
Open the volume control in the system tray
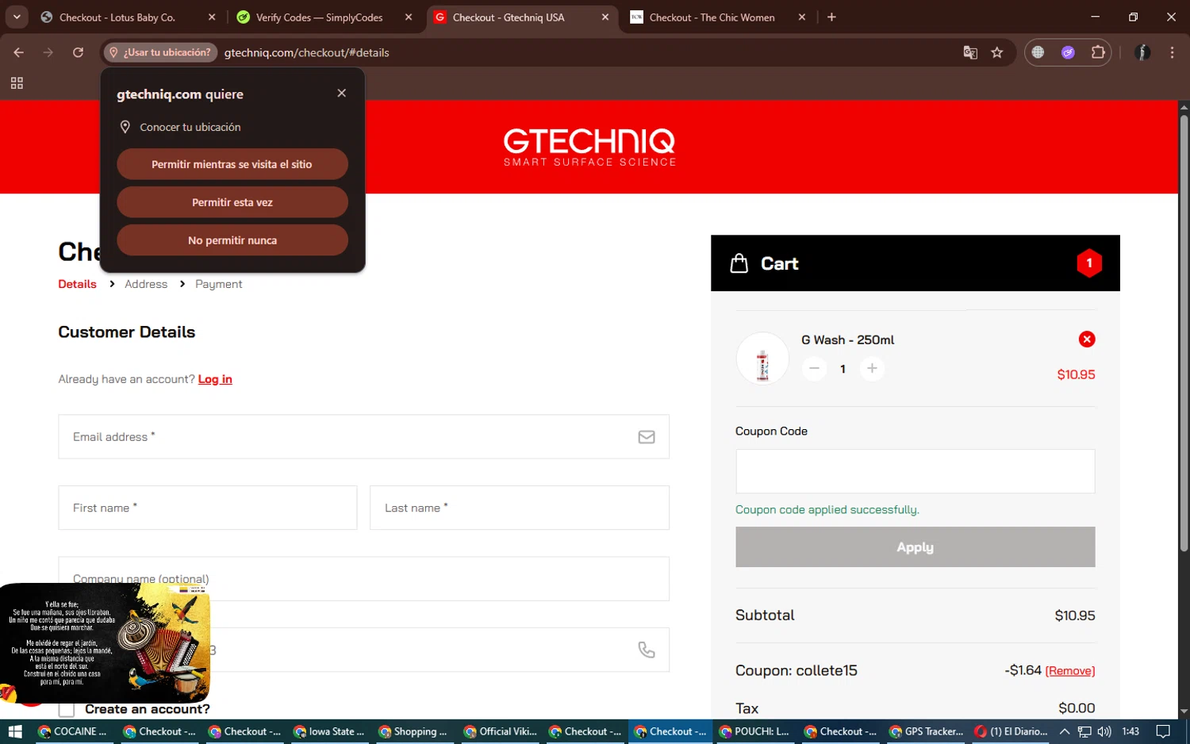point(1104,731)
